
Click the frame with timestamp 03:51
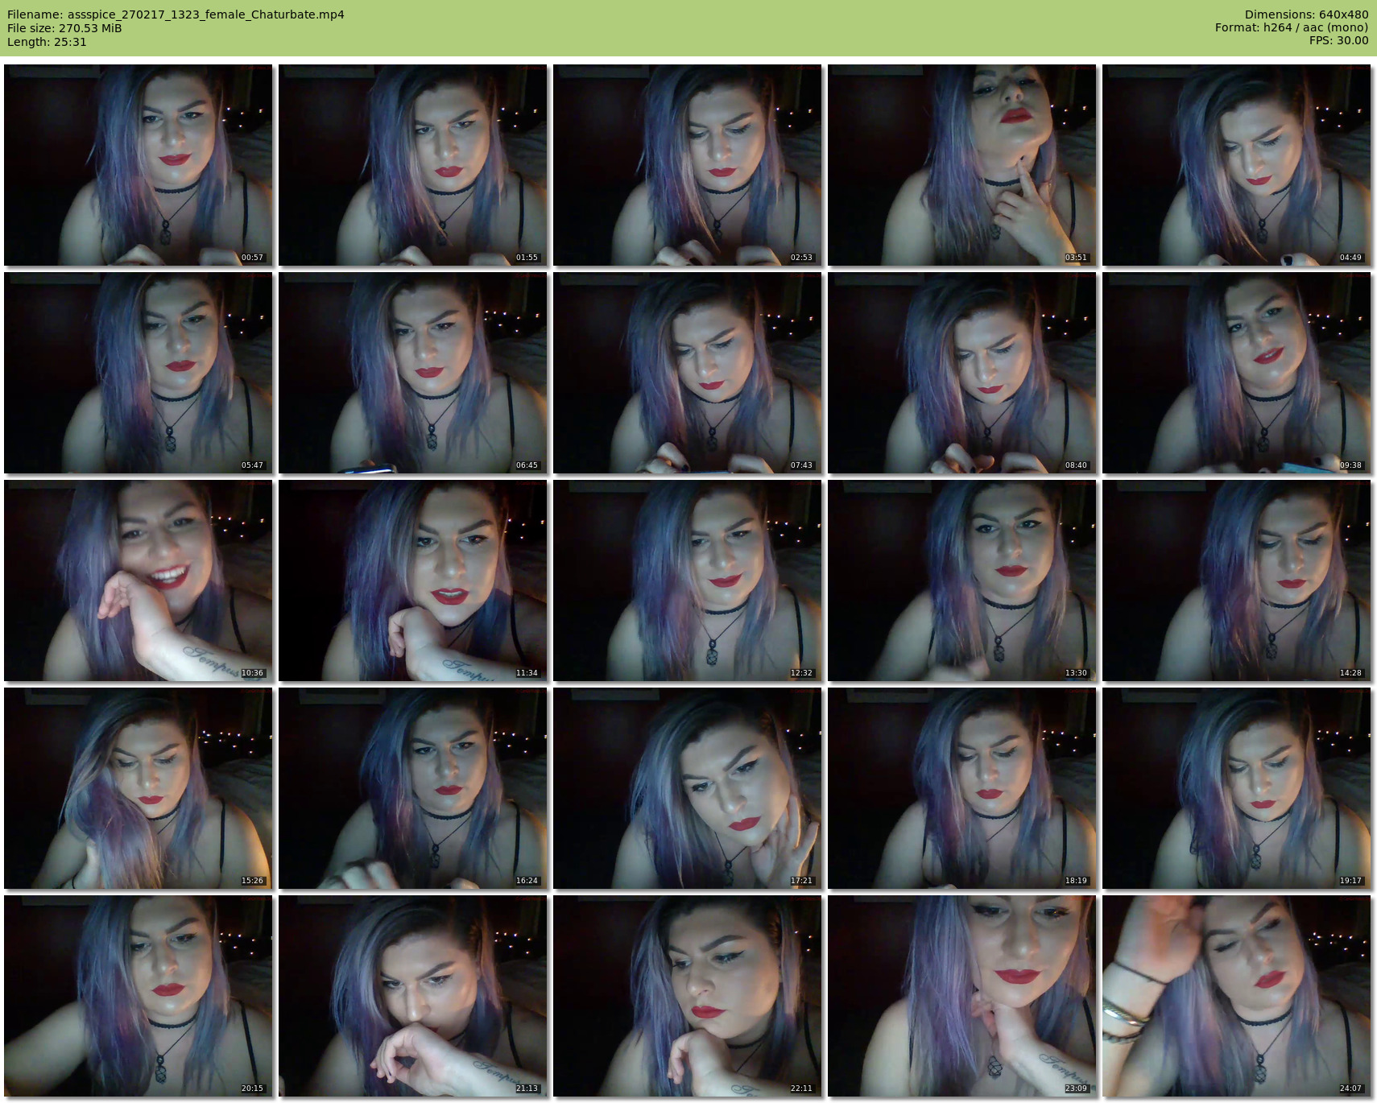click(x=962, y=165)
